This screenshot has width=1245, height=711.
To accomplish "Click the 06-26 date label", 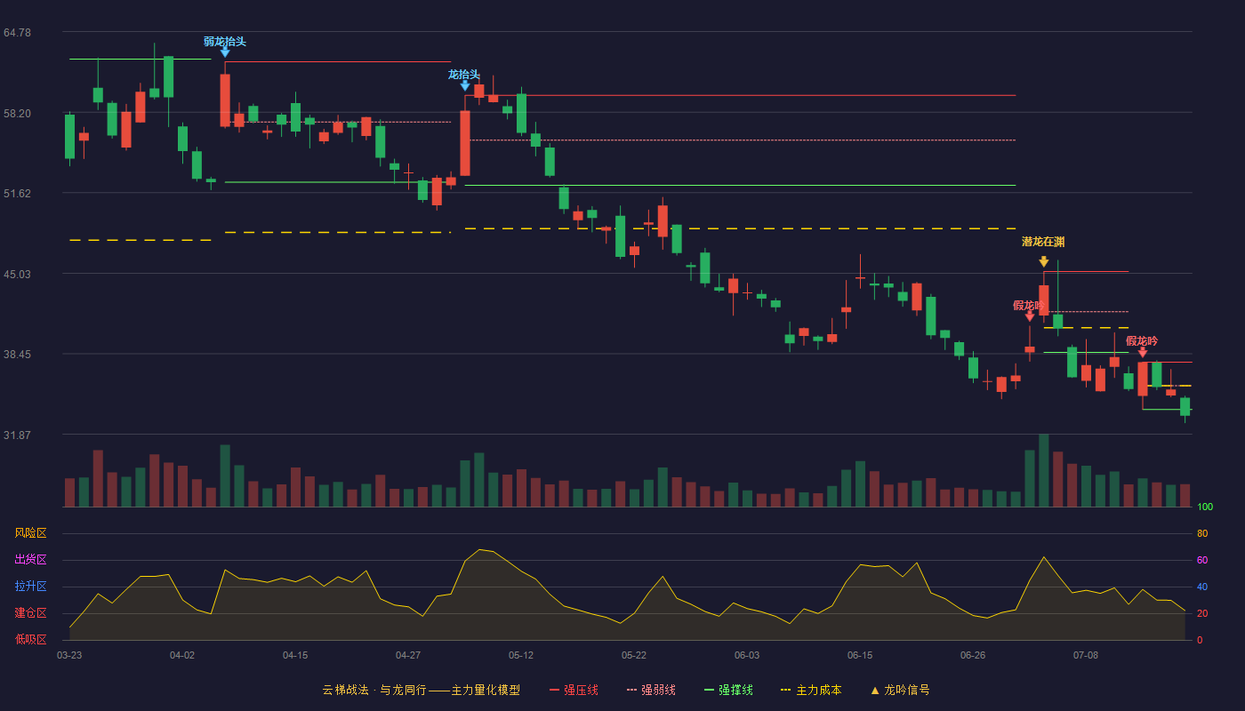I will click(973, 655).
